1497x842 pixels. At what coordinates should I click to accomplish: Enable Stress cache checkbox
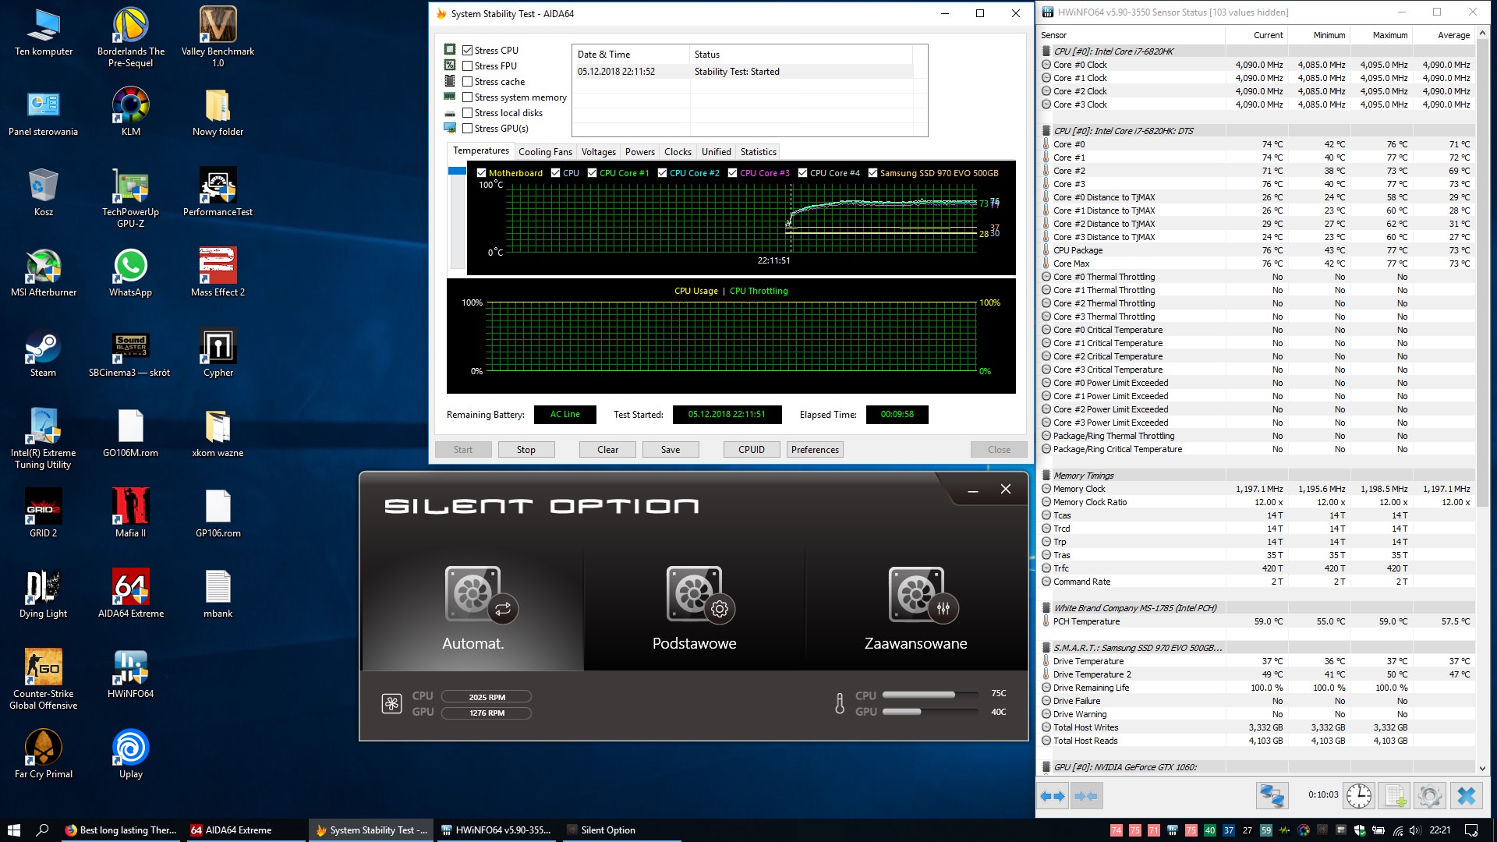point(468,82)
